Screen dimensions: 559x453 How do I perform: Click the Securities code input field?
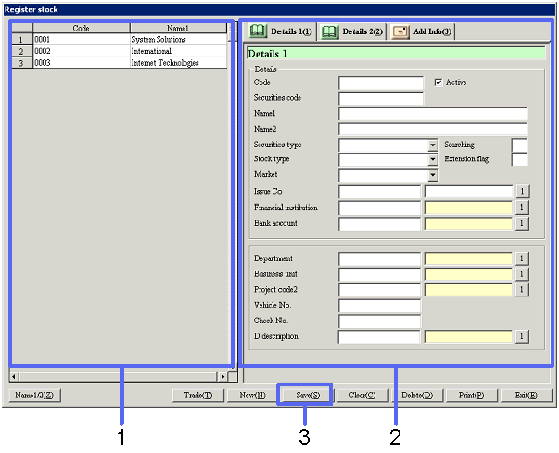coord(380,98)
